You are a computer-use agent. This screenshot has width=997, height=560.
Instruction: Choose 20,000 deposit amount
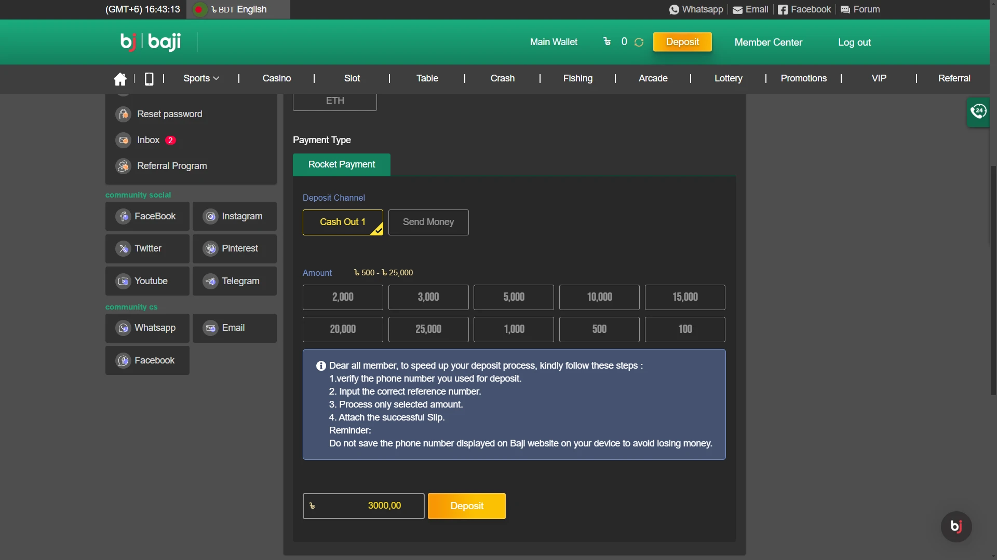[x=343, y=329]
